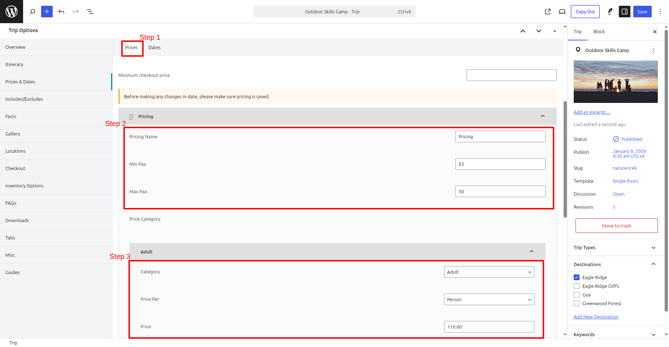669x347 pixels.
Task: Collapse the Adult price category
Action: point(532,251)
